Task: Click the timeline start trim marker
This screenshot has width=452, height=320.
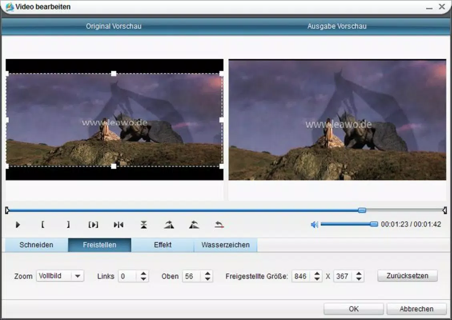Action: [x=7, y=210]
